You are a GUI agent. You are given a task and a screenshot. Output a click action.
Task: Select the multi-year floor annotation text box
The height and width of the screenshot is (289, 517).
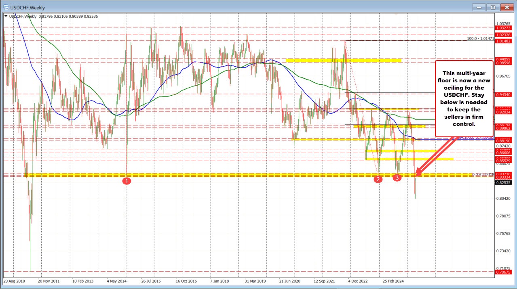(x=464, y=98)
